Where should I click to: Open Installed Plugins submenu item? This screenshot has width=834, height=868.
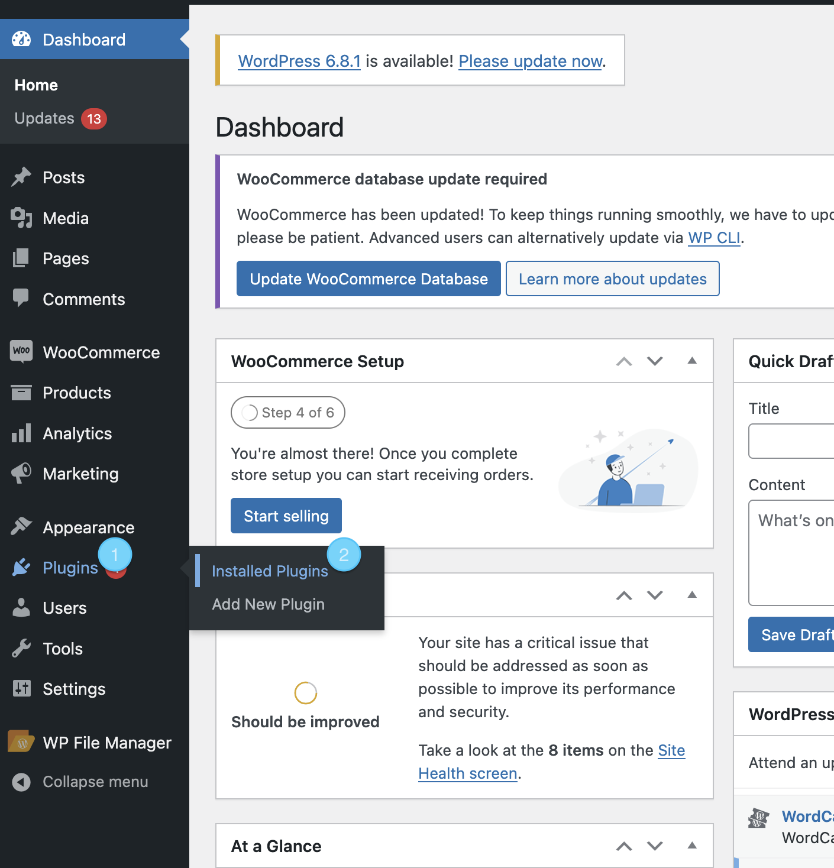pyautogui.click(x=270, y=571)
